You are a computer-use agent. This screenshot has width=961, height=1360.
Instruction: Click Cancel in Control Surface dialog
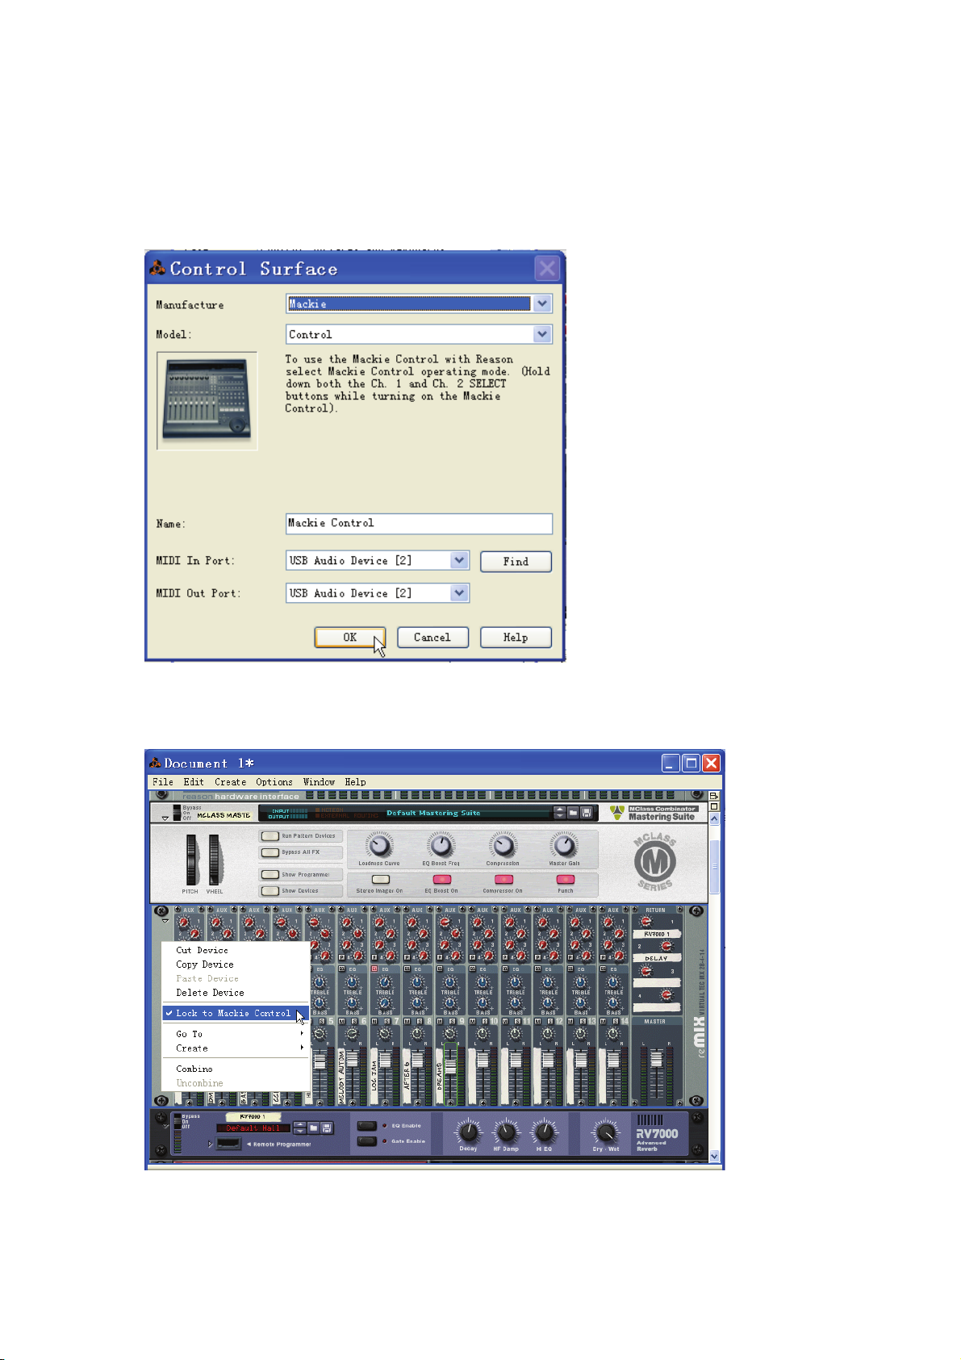click(x=432, y=637)
